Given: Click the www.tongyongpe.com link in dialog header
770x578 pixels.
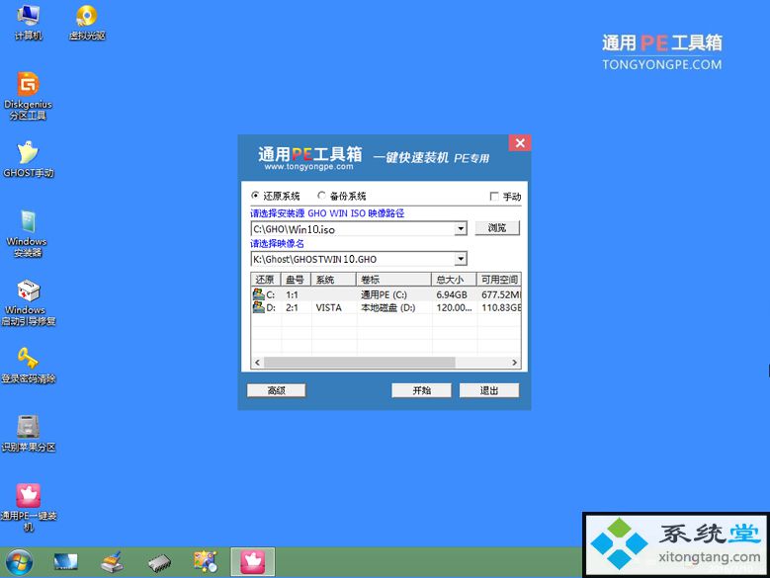Looking at the screenshot, I should (308, 167).
